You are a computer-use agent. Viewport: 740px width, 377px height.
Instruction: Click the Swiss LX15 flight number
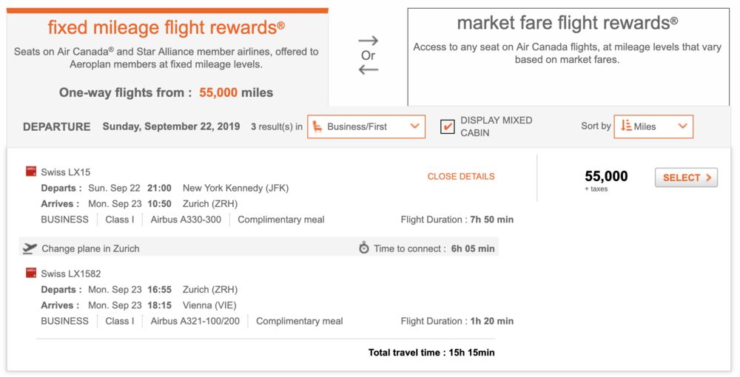click(x=65, y=171)
